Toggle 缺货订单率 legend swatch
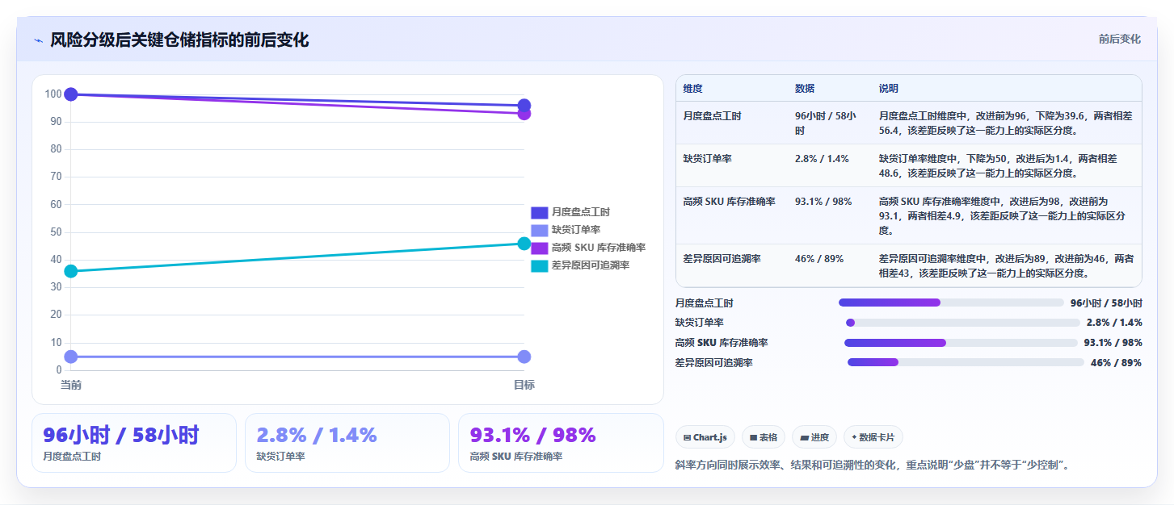This screenshot has width=1174, height=505. coord(539,230)
